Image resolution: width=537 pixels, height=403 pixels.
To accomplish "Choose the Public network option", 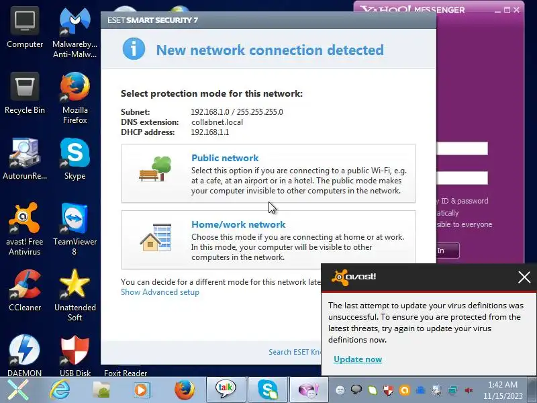I will click(x=268, y=173).
